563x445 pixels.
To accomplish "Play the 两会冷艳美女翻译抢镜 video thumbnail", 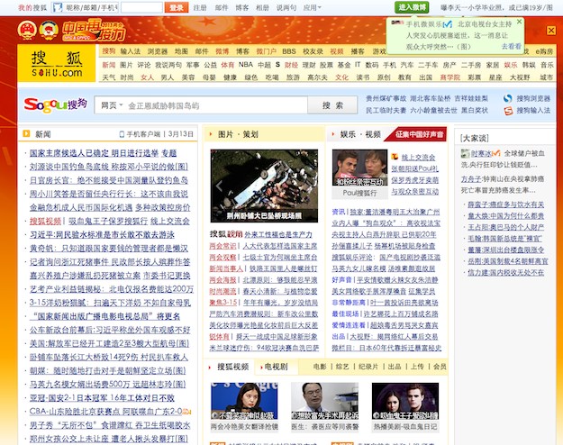I will [244, 401].
